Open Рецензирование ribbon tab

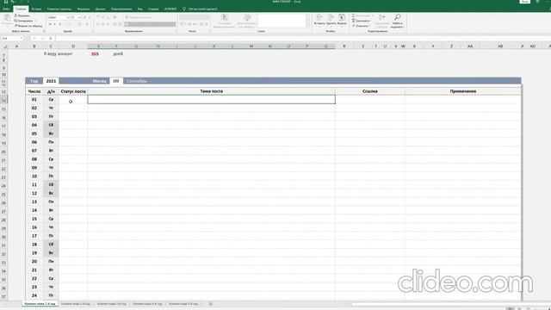pos(121,9)
